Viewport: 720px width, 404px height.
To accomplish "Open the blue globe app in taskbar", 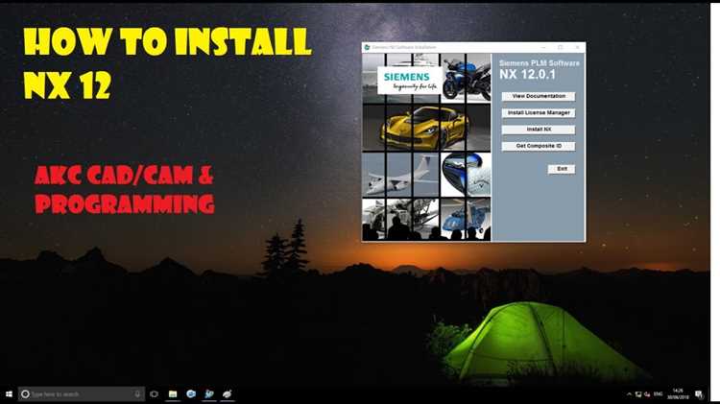I will click(x=191, y=393).
